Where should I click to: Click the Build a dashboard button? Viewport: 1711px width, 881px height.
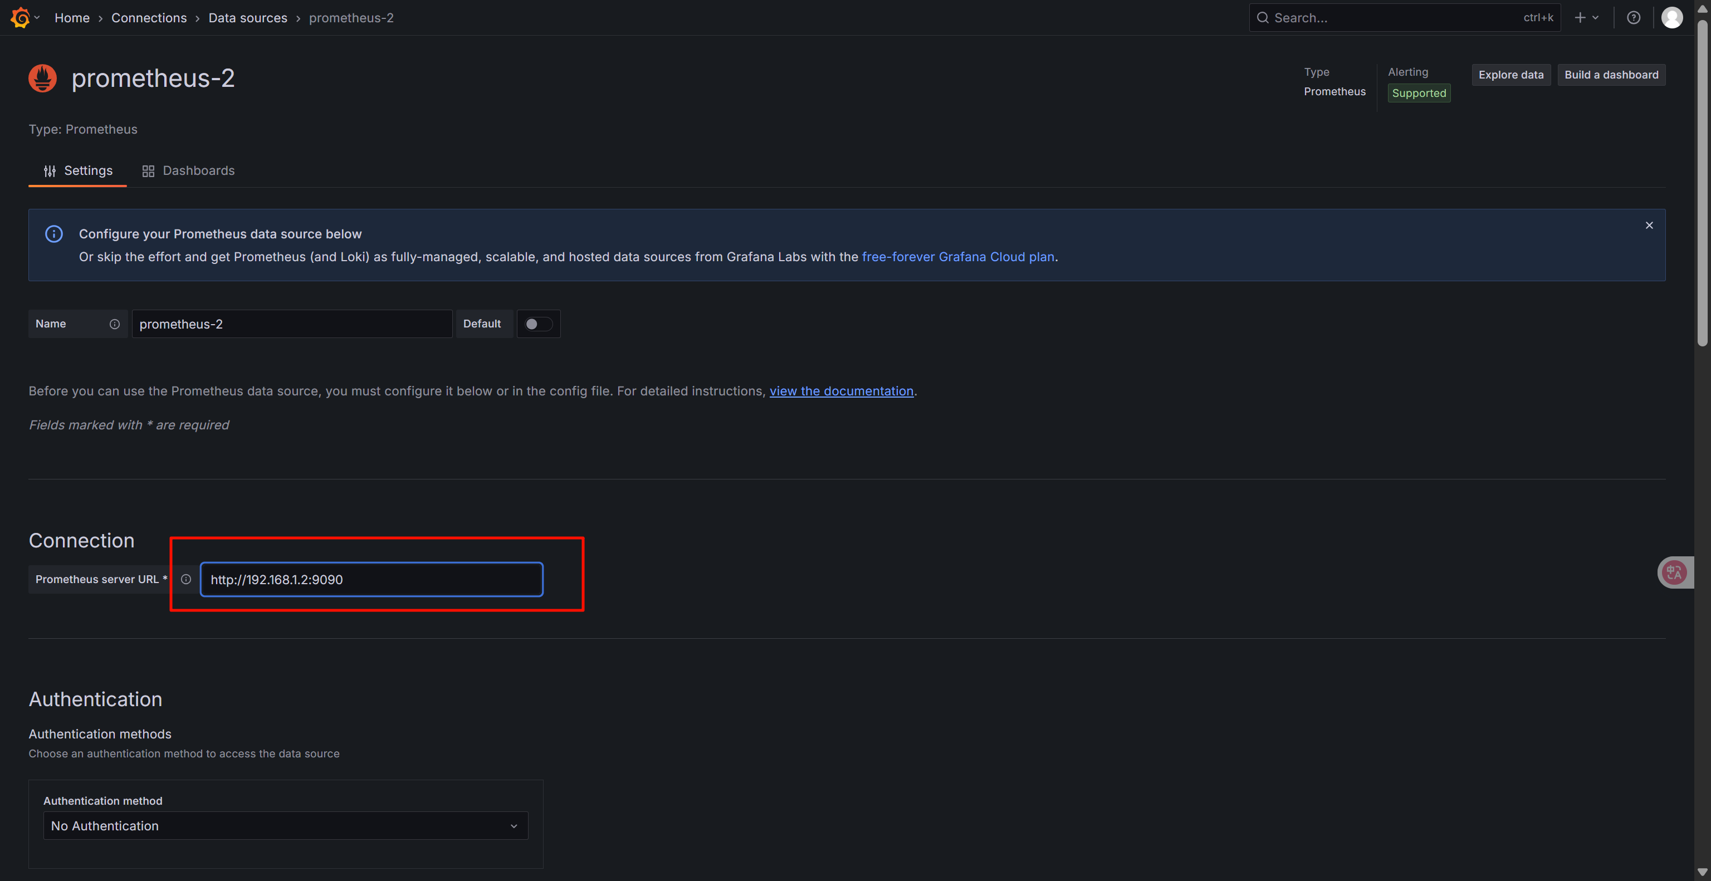click(1611, 75)
